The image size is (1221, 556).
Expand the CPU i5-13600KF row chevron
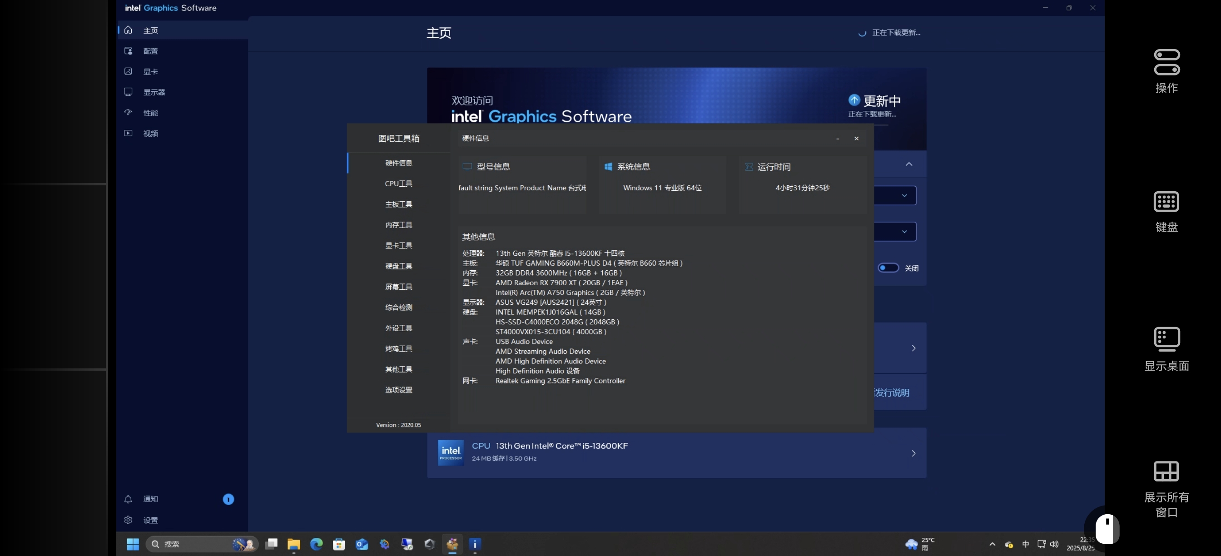click(x=913, y=453)
